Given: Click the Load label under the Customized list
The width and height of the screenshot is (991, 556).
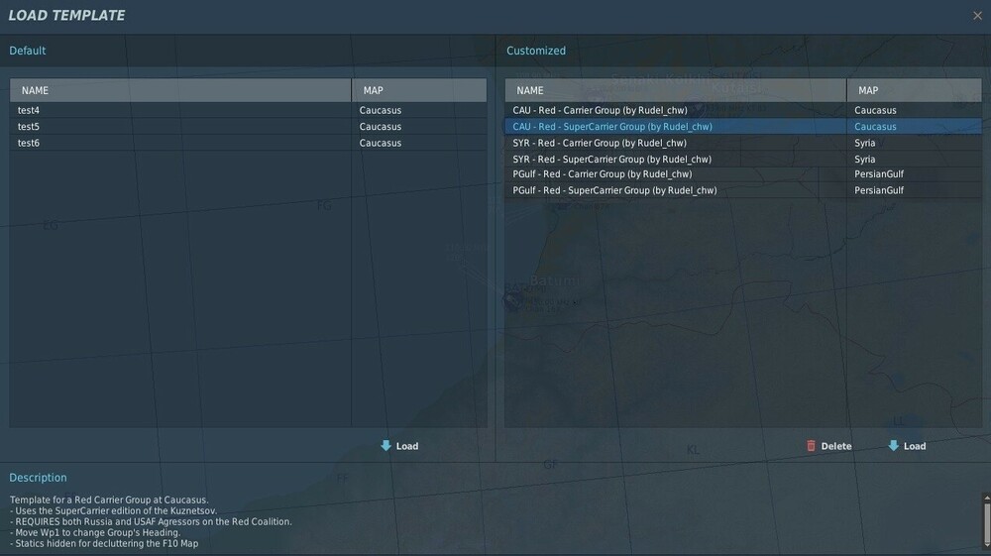Looking at the screenshot, I should click(x=915, y=446).
